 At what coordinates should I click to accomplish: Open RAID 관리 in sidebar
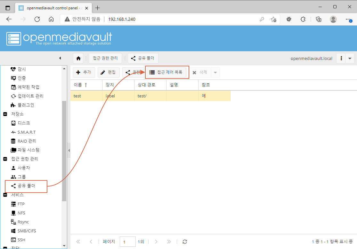click(x=23, y=141)
